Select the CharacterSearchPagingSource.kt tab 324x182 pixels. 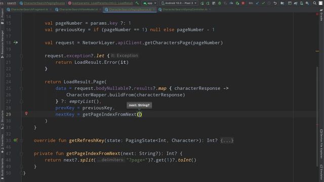pos(130,10)
